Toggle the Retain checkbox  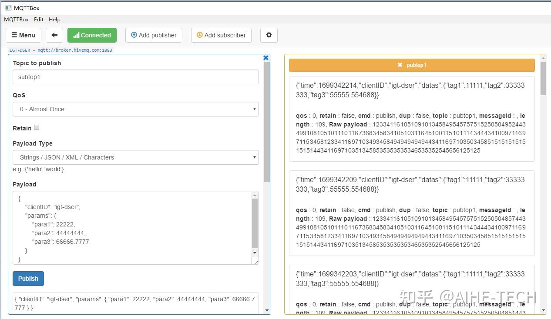pos(37,127)
